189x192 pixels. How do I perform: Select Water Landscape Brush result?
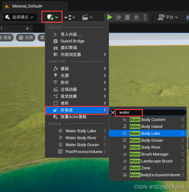coord(148,161)
